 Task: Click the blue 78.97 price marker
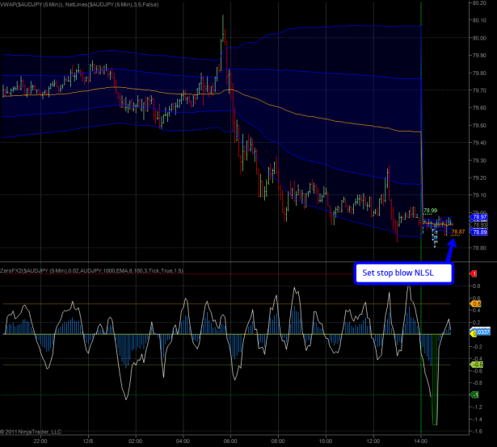pyautogui.click(x=479, y=218)
